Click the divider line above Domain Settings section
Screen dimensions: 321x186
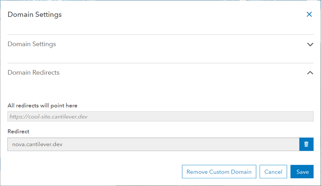pyautogui.click(x=160, y=35)
